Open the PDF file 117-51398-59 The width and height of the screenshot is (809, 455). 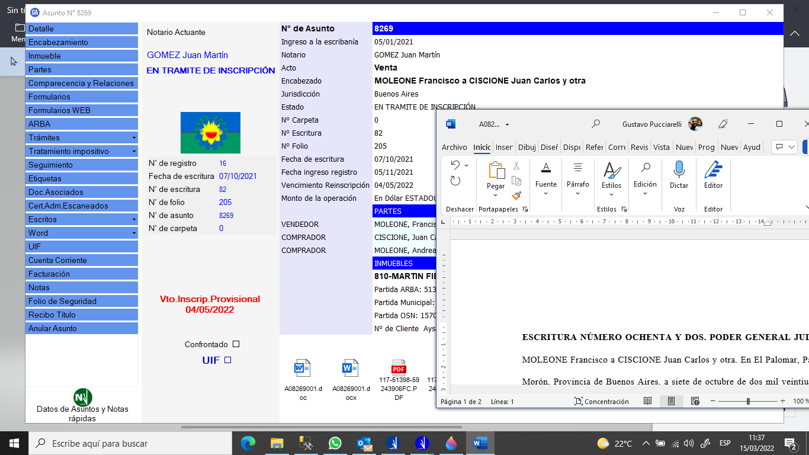(399, 367)
